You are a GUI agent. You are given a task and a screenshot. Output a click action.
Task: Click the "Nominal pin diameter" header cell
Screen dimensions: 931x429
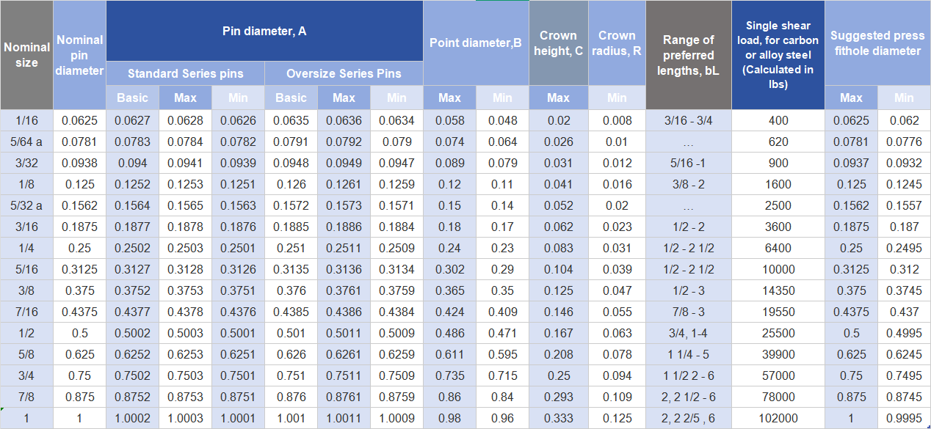(x=79, y=55)
